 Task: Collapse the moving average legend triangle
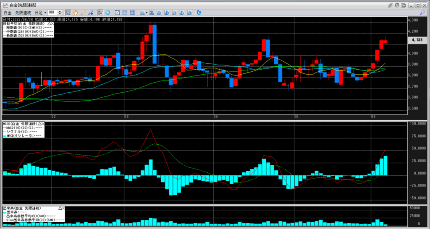49,24
